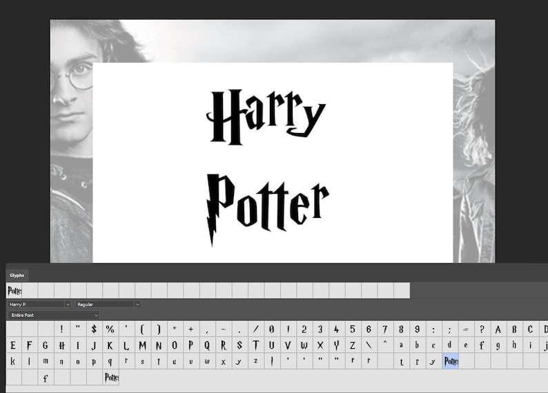This screenshot has width=548, height=393.
Task: Select the dollar sign glyph
Action: [x=94, y=329]
